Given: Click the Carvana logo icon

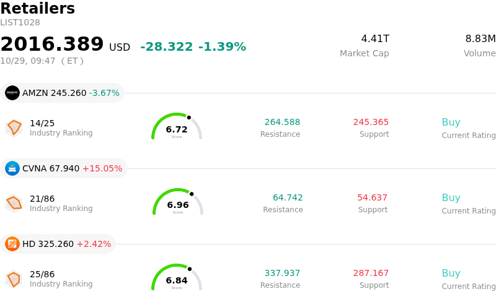Looking at the screenshot, I should click(12, 168).
